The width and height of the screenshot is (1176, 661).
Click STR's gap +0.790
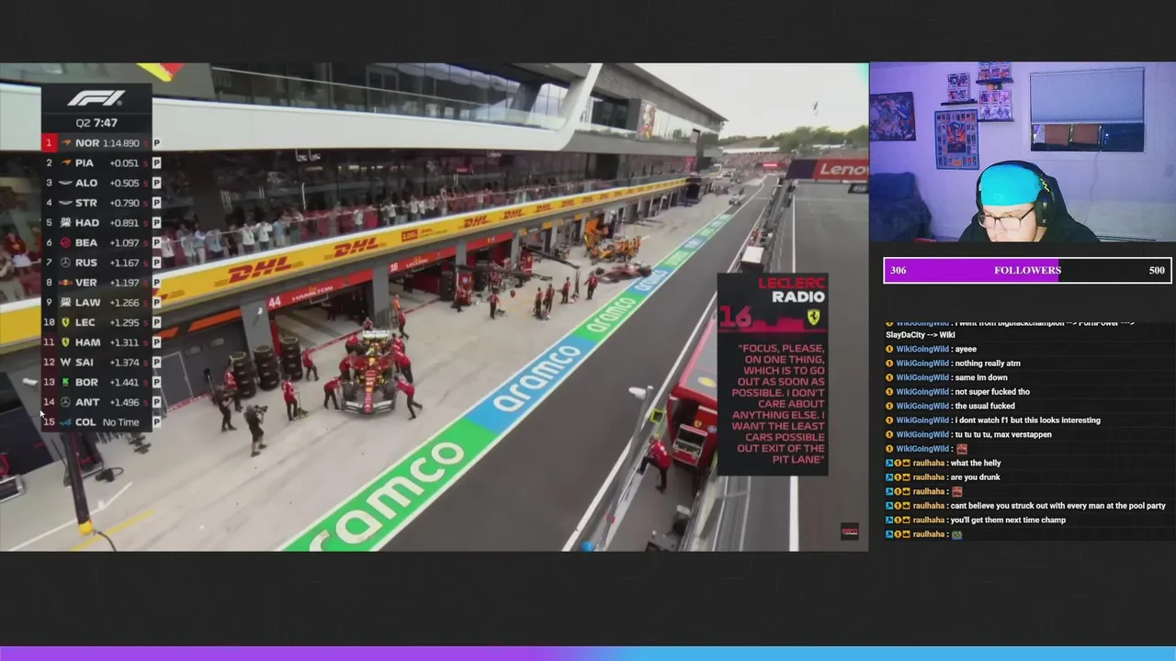click(x=124, y=203)
